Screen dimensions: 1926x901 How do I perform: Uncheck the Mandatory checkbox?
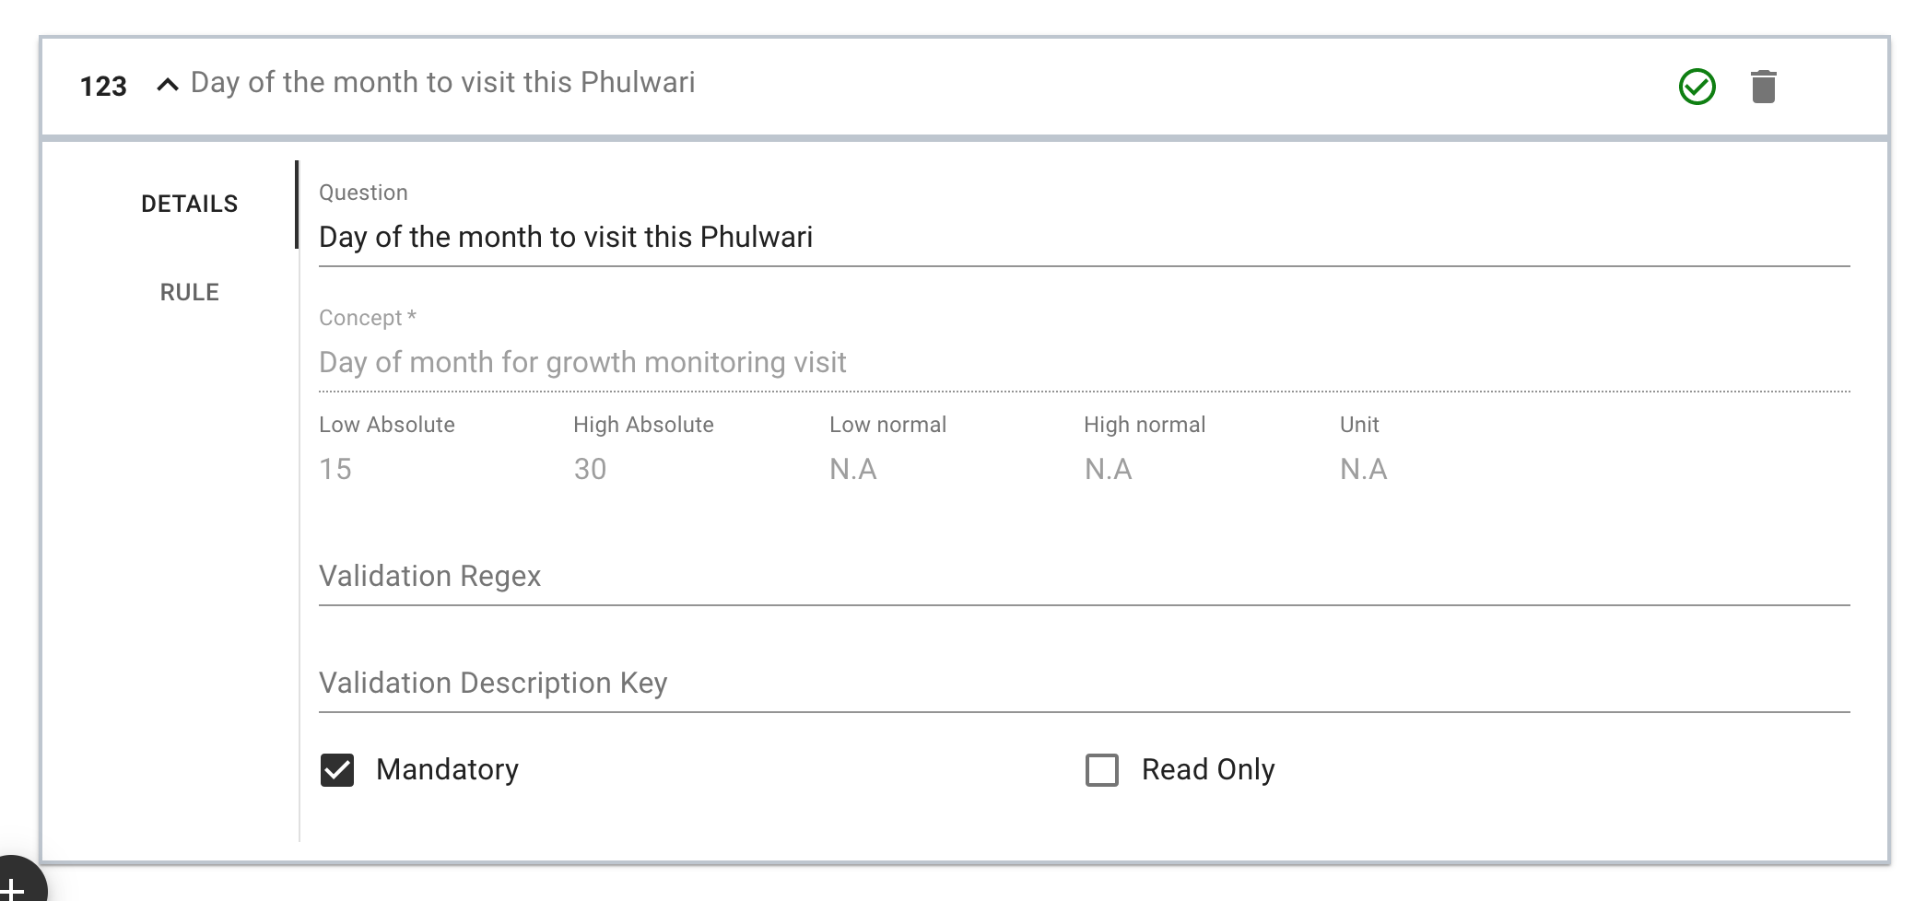tap(337, 770)
